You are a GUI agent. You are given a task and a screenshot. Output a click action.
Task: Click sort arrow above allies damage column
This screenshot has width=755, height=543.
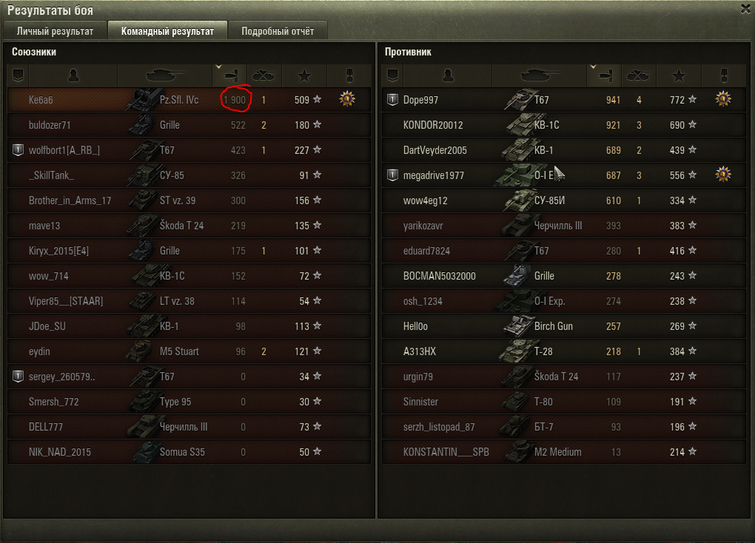click(218, 67)
